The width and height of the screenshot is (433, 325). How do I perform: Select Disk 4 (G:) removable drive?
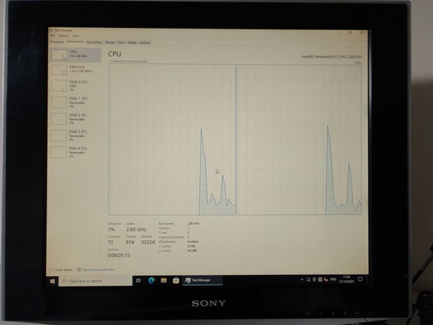(75, 152)
